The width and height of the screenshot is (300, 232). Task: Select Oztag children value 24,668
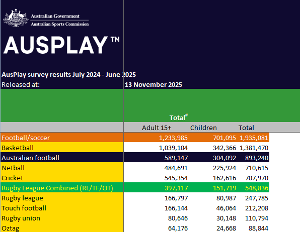click(x=226, y=228)
